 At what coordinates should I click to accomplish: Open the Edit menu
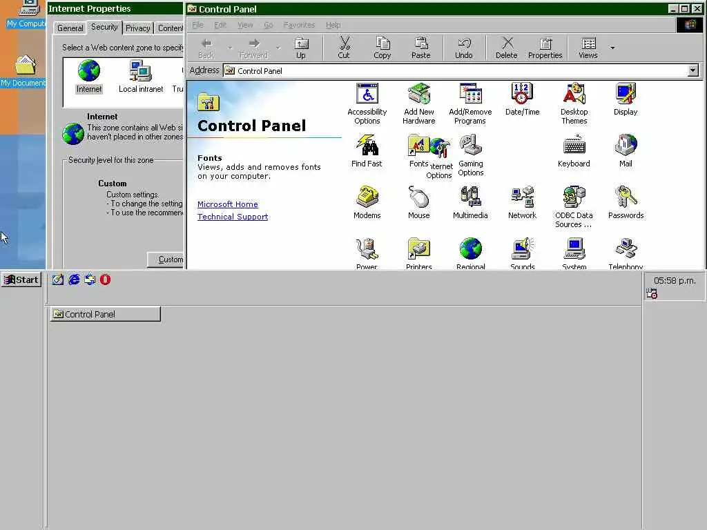click(220, 25)
